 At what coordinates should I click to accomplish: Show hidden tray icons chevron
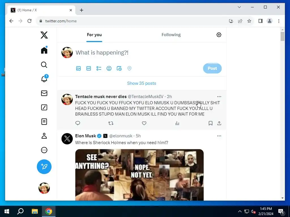click(x=240, y=211)
